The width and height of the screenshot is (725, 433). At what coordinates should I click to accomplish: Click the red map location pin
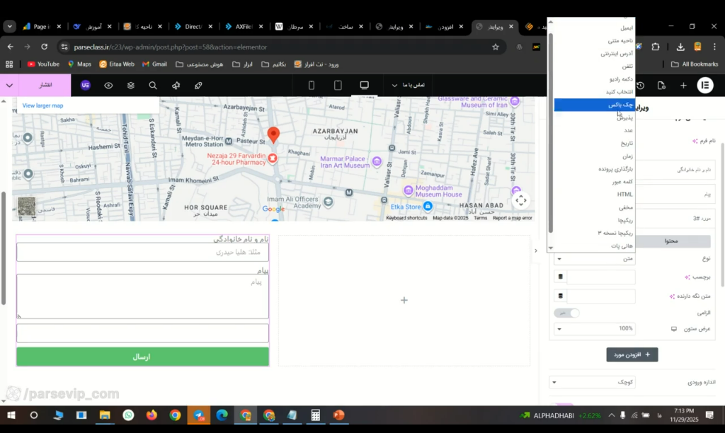pyautogui.click(x=274, y=134)
